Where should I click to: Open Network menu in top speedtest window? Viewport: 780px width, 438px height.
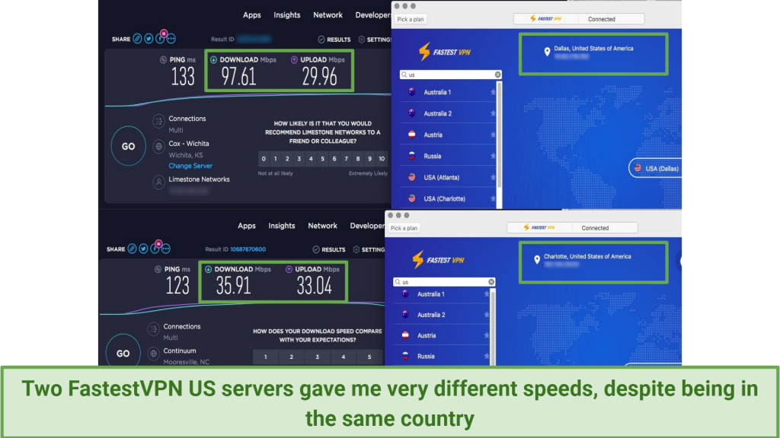[328, 15]
